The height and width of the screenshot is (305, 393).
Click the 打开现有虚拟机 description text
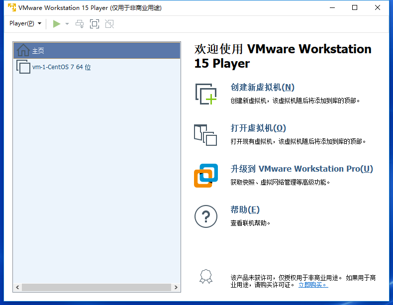point(298,142)
